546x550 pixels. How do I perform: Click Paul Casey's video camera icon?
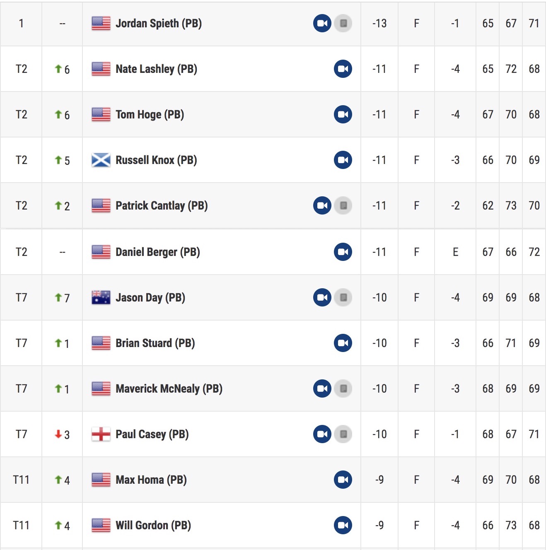322,434
